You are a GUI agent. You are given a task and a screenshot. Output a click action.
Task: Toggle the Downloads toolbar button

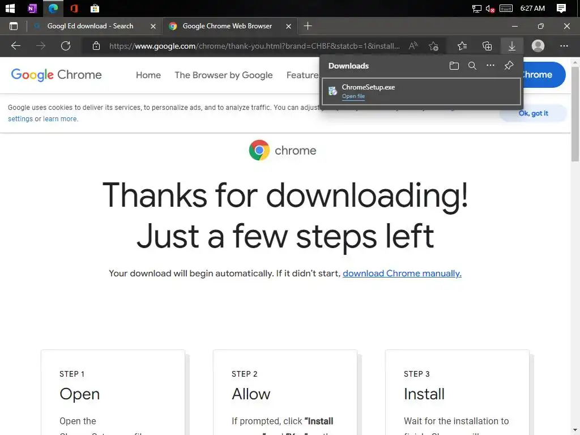512,46
